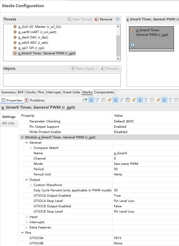The height and width of the screenshot is (246, 179).
Task: Select the Stacks tab
Action: pos(87,92)
